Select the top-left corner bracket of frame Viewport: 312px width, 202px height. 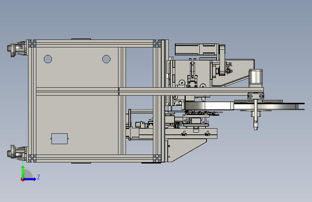pos(32,43)
